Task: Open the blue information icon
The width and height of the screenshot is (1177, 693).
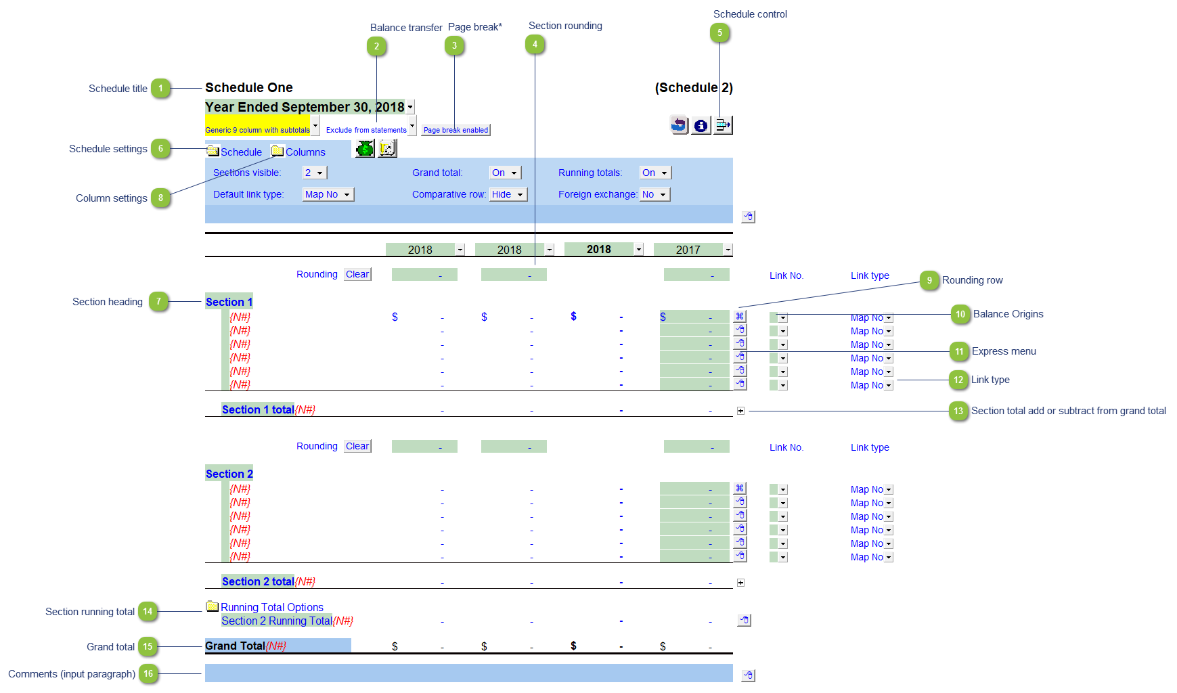Action: point(701,125)
